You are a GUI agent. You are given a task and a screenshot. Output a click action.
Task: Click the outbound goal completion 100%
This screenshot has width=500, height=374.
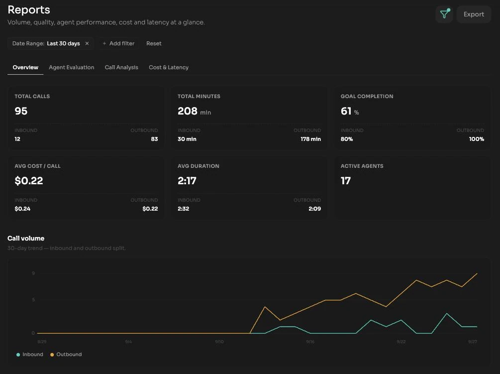pos(477,139)
